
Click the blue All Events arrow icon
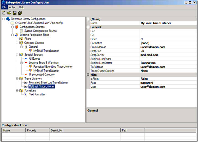tap(26, 59)
